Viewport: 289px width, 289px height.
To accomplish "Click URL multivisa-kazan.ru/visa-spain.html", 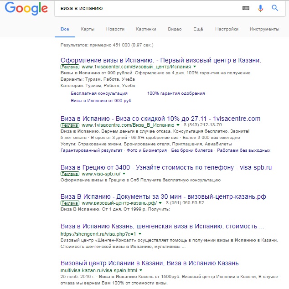I will (x=99, y=270).
